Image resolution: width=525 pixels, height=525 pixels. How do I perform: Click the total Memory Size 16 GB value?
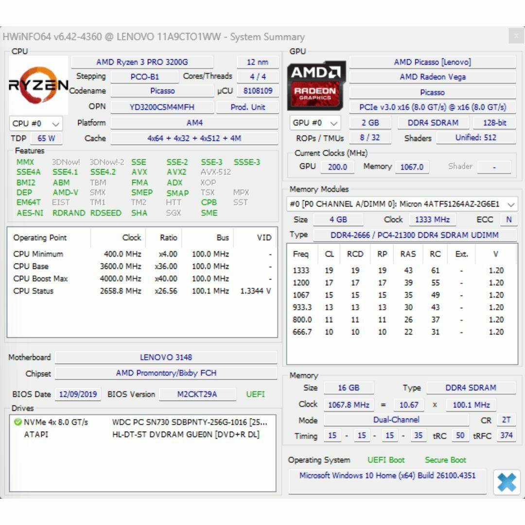tap(349, 388)
